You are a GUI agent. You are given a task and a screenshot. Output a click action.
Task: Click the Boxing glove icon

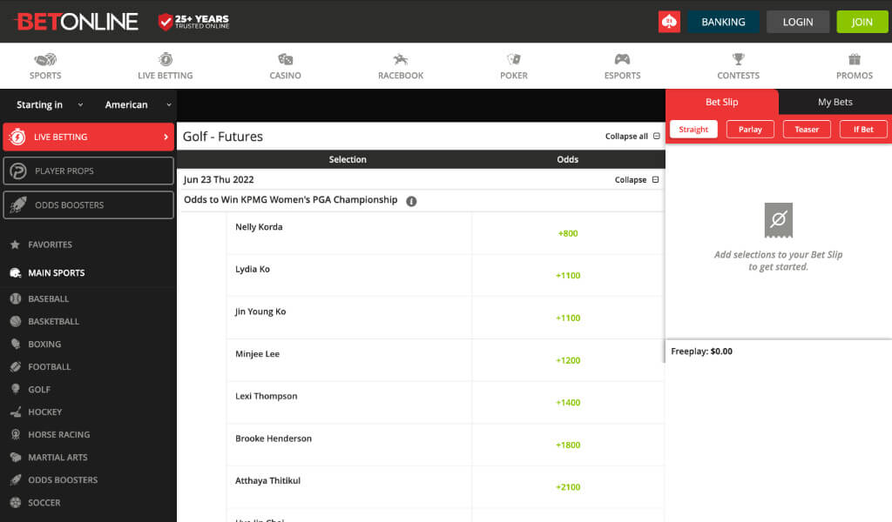point(16,344)
